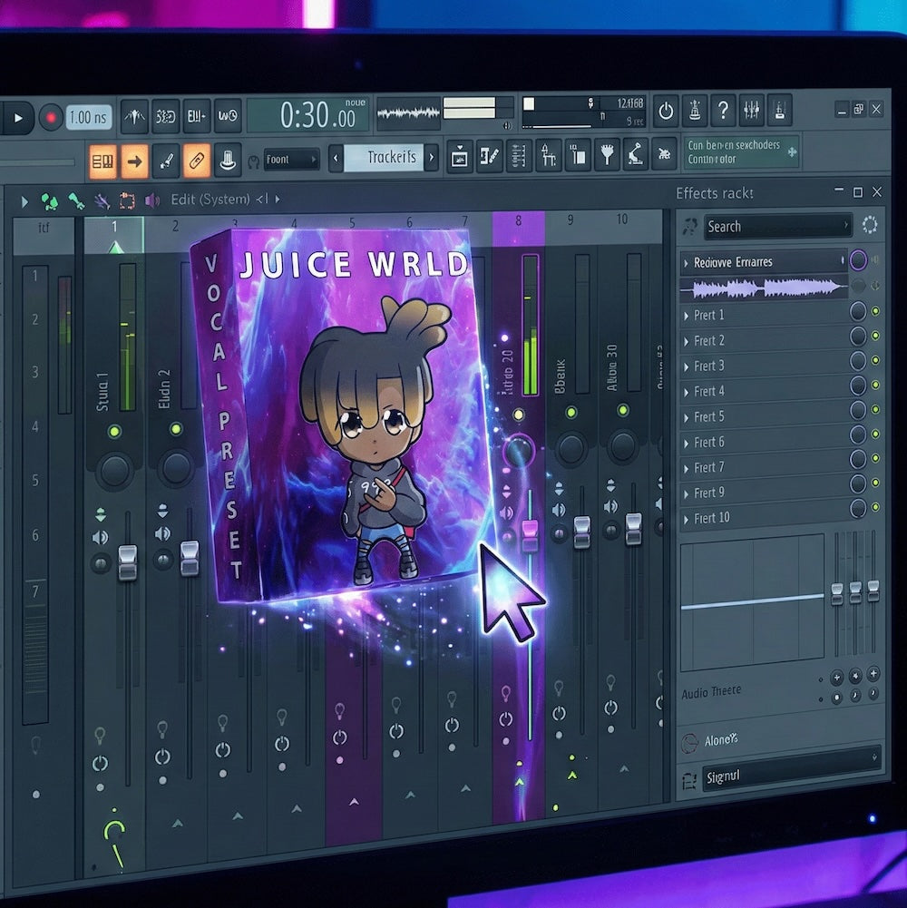Expand the Frert 1 preset slot
This screenshot has height=908, width=907.
pos(688,315)
